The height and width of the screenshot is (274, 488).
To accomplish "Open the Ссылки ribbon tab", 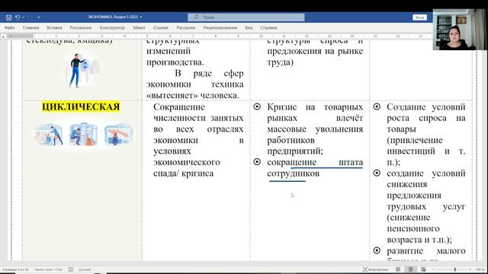I will pos(161,27).
